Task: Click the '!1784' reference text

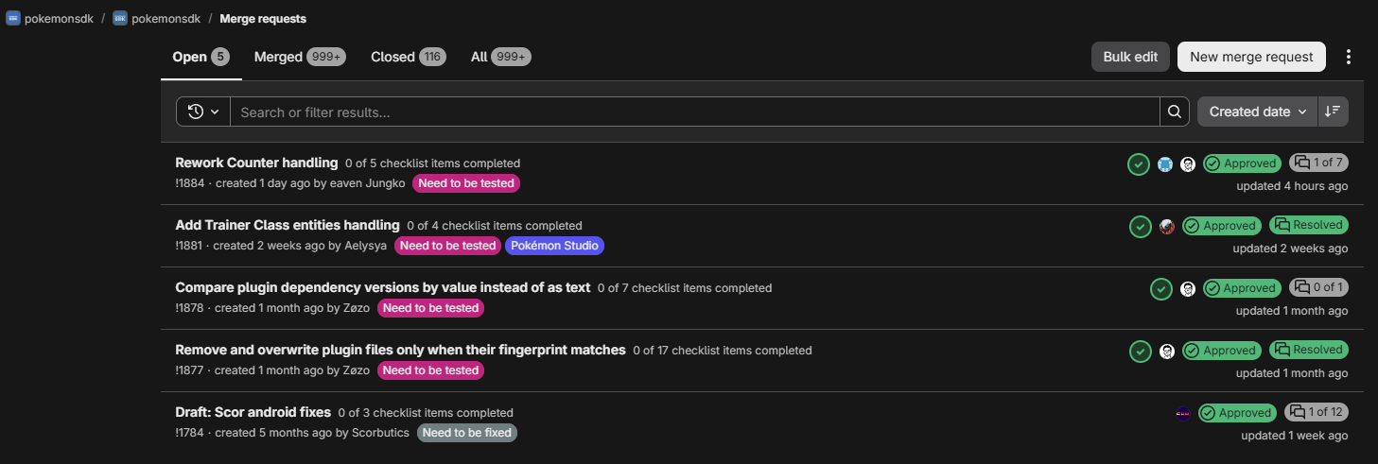Action: (190, 433)
